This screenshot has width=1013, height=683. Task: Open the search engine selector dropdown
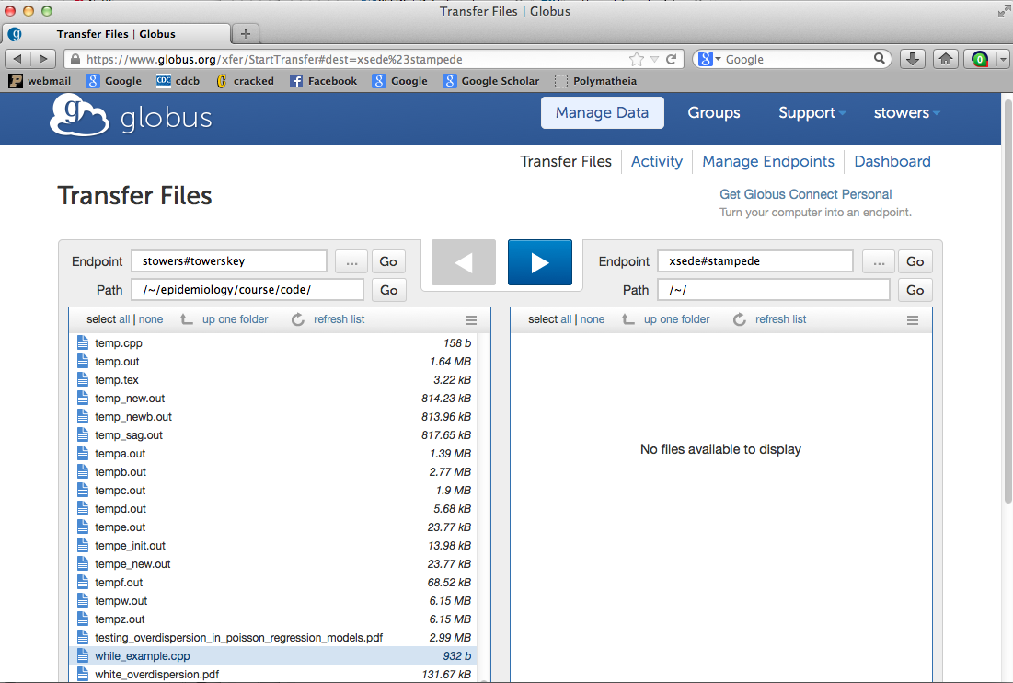710,59
